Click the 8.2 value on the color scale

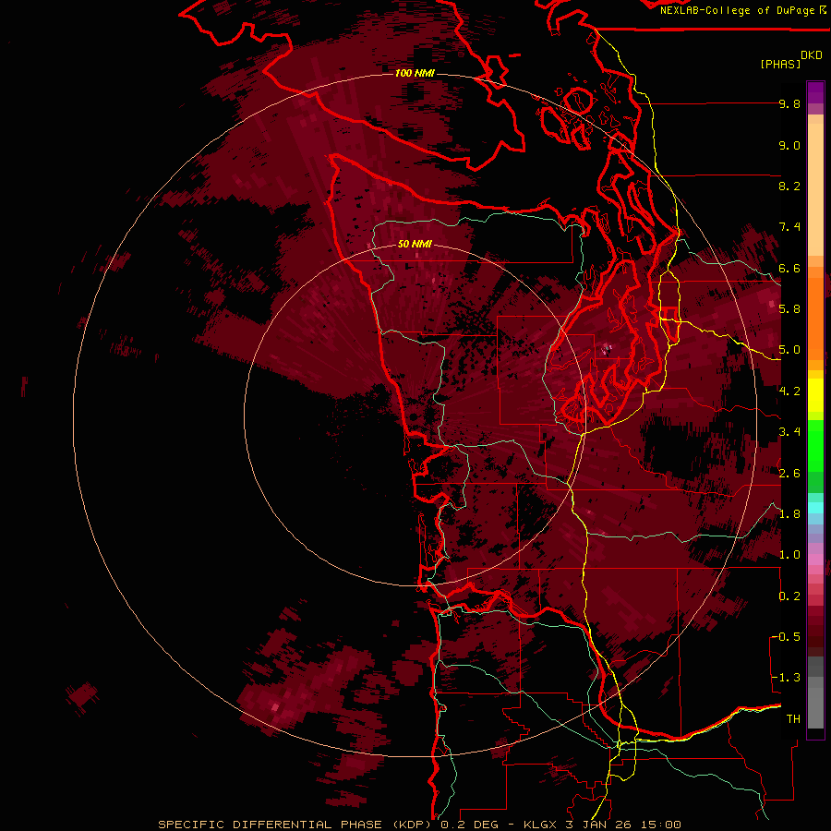click(x=789, y=186)
